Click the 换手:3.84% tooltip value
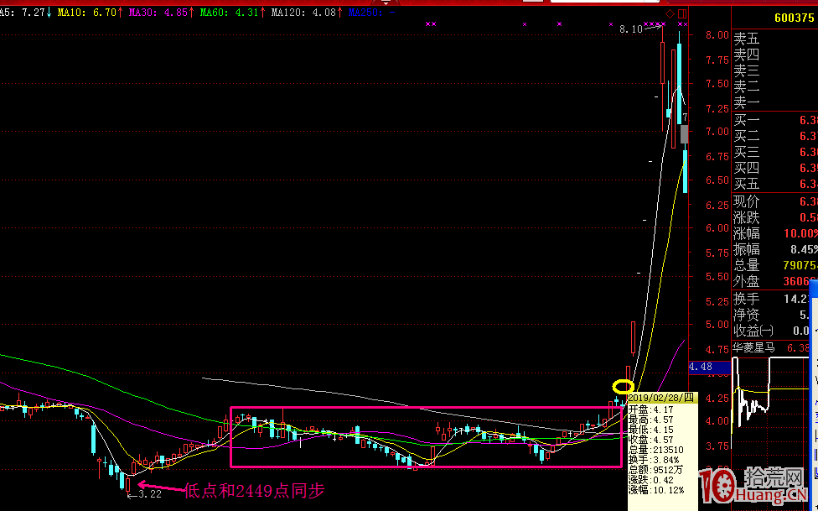 [653, 460]
